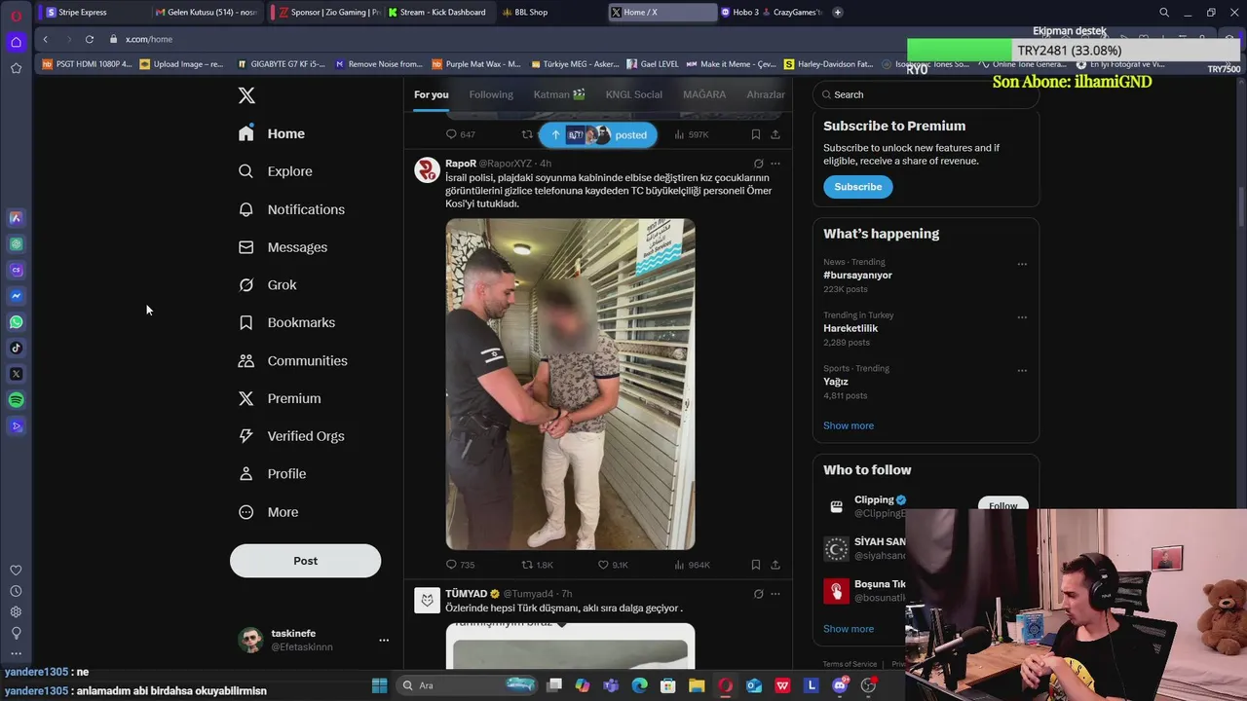
Task: Open a new browser tab
Action: tap(838, 13)
